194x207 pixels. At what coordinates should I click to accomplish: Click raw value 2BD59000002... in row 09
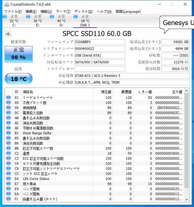169,108
